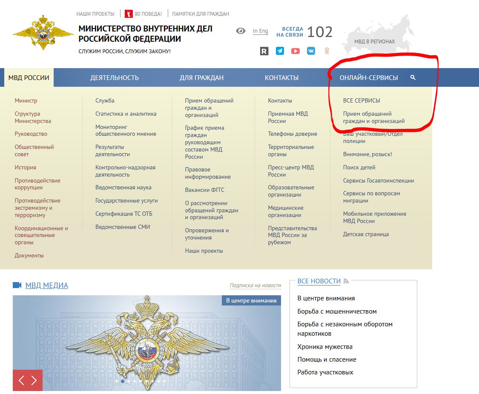Open the ВСЕ СЕРВИСЫ link
This screenshot has width=479, height=394.
point(361,101)
